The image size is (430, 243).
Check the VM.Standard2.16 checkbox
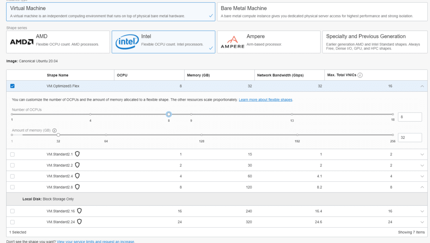pyautogui.click(x=12, y=211)
